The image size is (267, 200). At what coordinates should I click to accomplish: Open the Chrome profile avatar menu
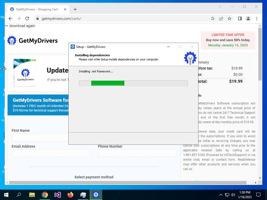[248, 18]
